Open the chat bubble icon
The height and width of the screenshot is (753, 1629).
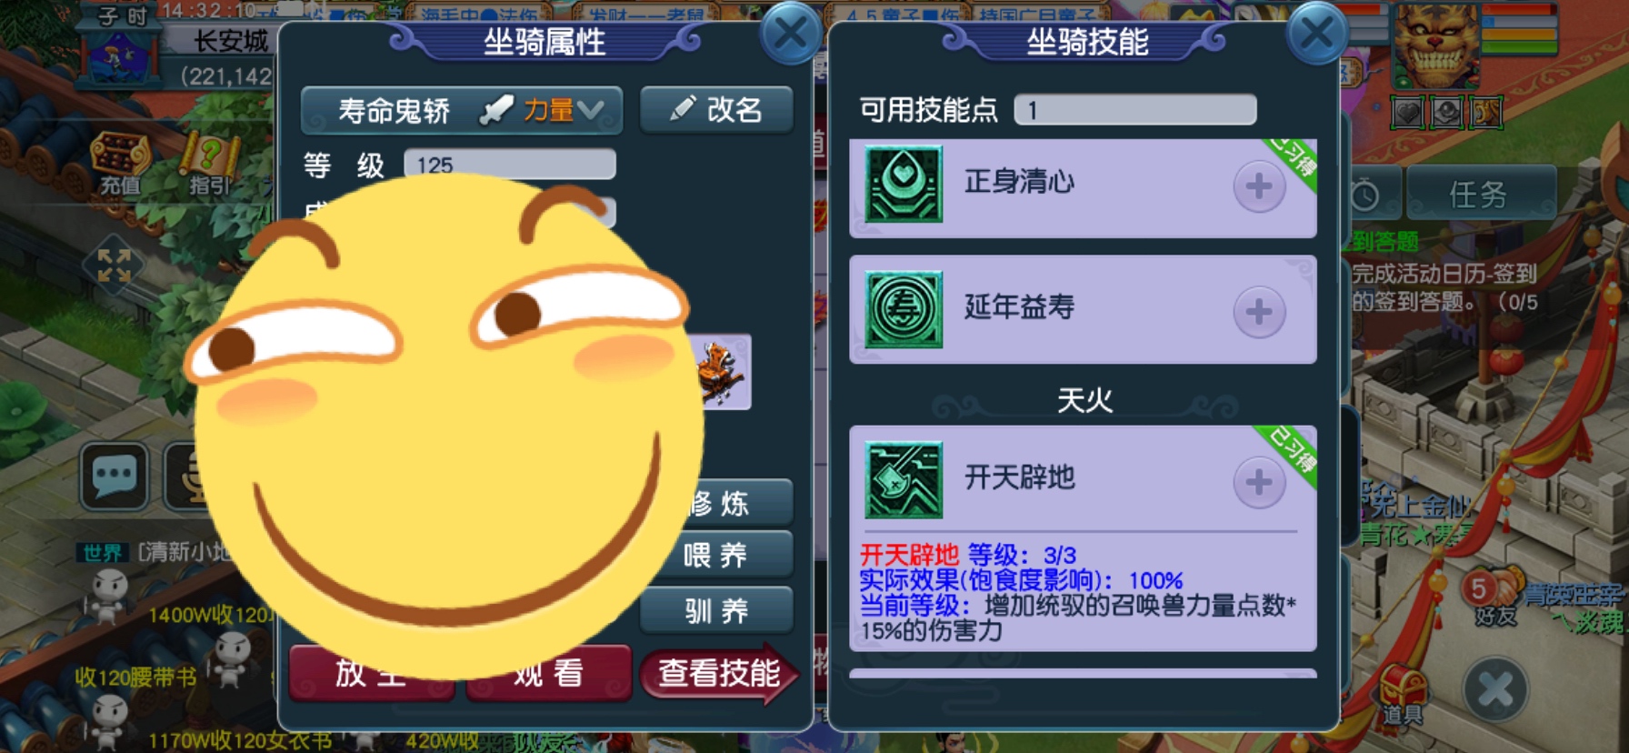coord(115,476)
